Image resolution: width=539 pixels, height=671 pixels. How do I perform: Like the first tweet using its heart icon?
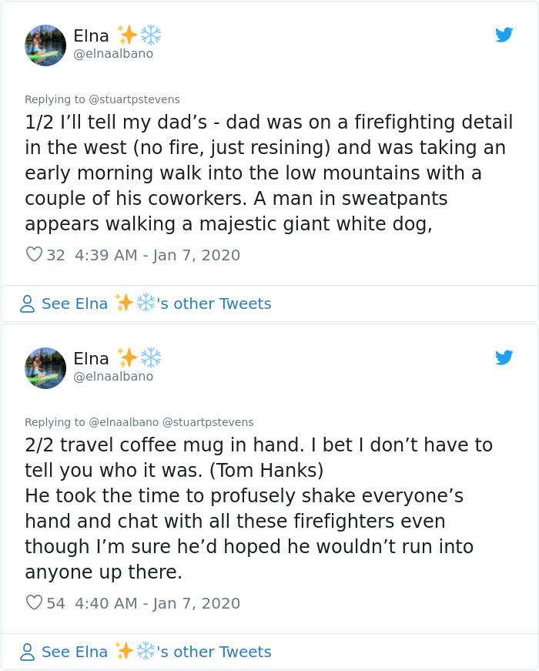click(x=34, y=253)
